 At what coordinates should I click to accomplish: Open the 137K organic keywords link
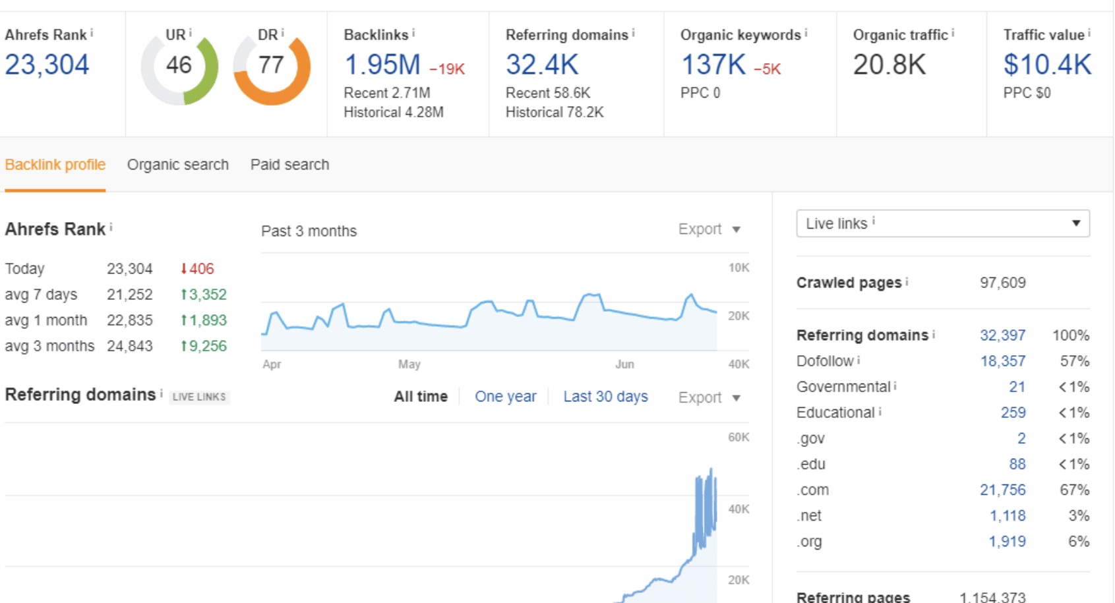click(x=713, y=65)
